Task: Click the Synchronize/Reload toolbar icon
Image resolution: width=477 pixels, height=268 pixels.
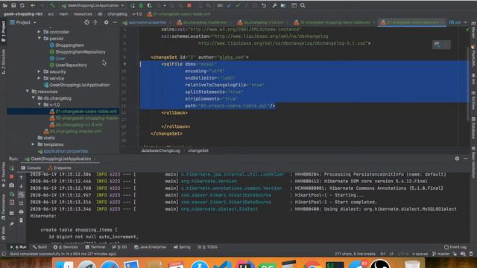Action: coord(22,5)
